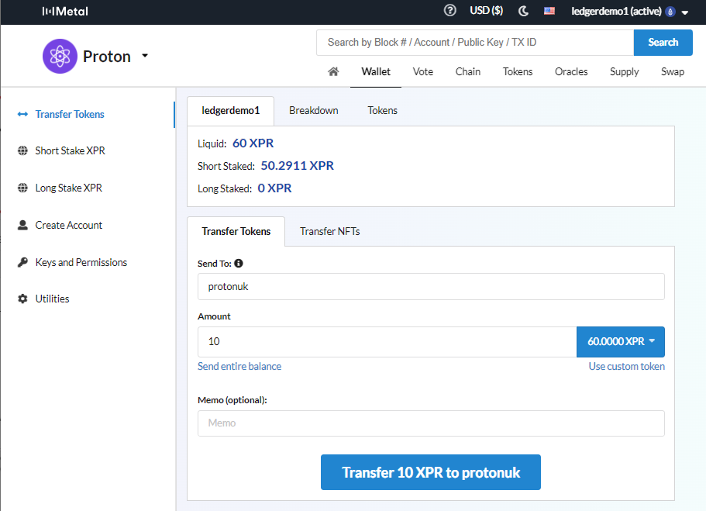Click Transfer 10 XPR to protonuk
Screen dimensions: 706x511
pos(430,471)
